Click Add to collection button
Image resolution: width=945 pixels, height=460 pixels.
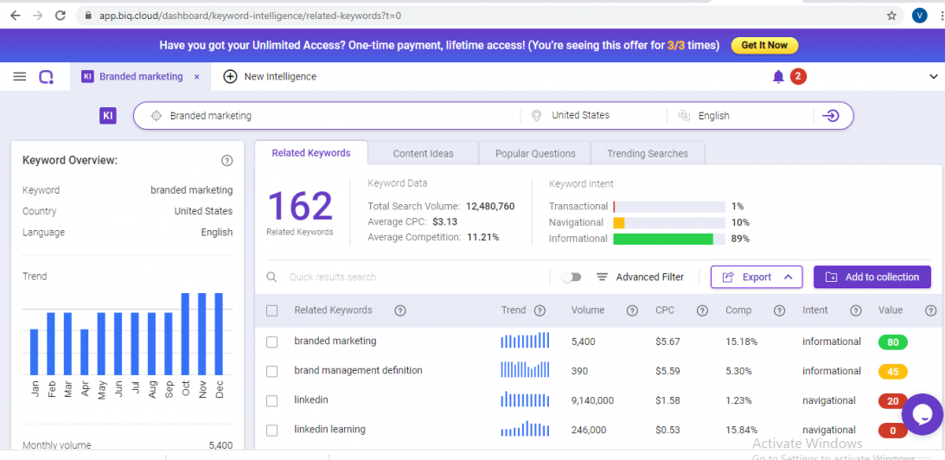[872, 277]
